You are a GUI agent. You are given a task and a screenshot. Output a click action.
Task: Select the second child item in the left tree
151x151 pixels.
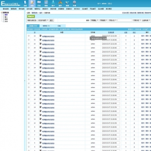(6, 17)
